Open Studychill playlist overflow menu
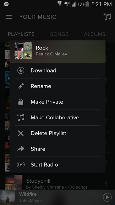This screenshot has height=205, width=115. (x=106, y=184)
